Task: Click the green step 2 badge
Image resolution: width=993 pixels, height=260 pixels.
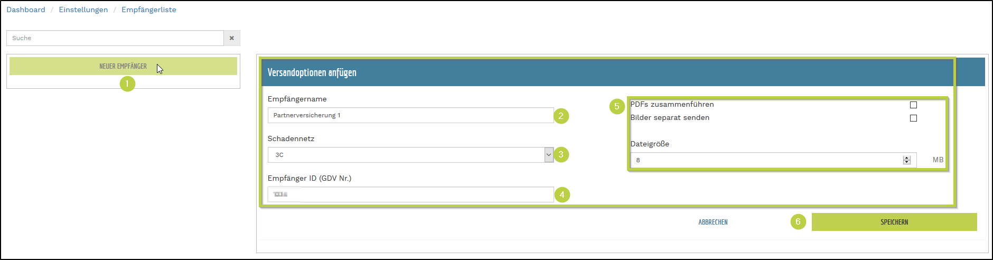Action: tap(561, 116)
